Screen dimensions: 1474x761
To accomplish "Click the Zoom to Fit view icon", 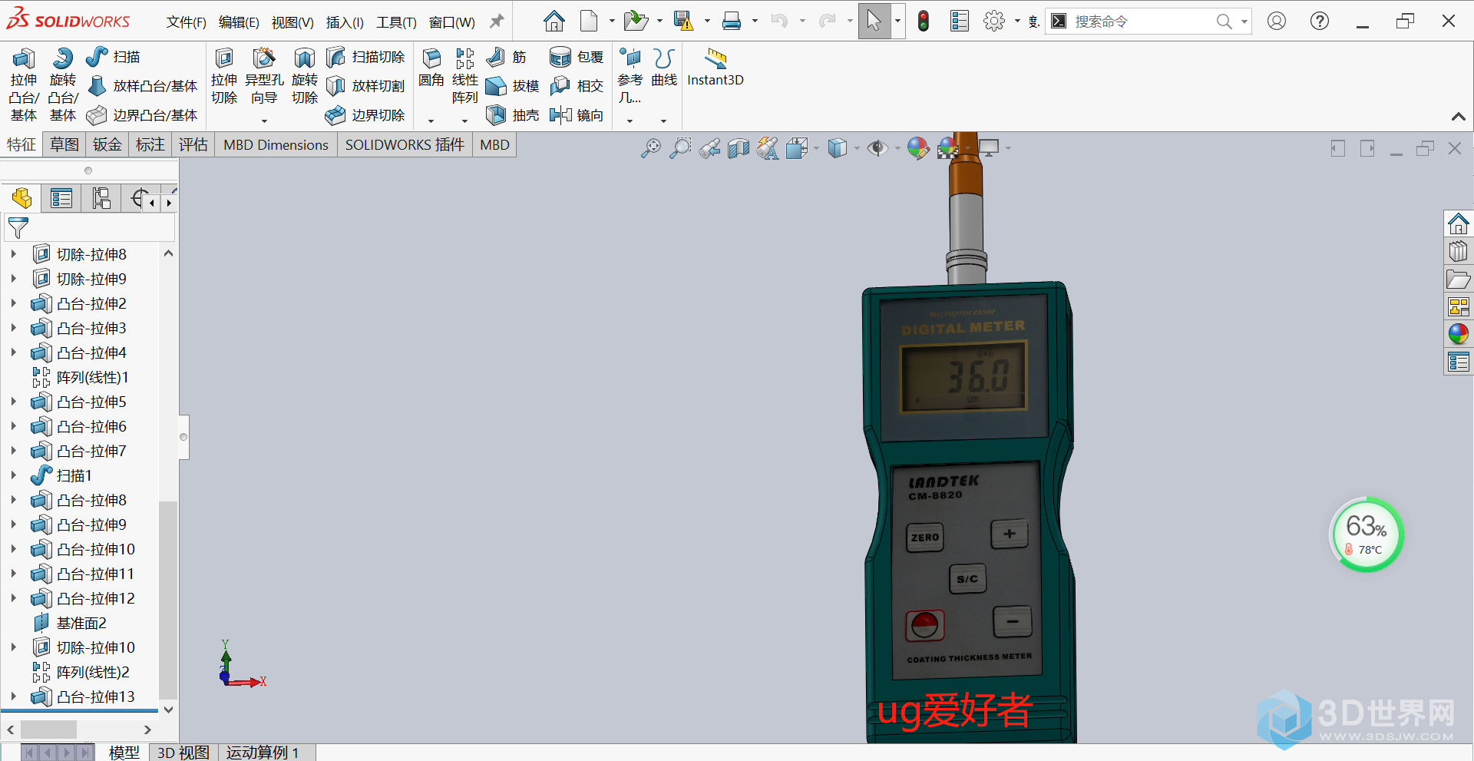I will (x=651, y=147).
